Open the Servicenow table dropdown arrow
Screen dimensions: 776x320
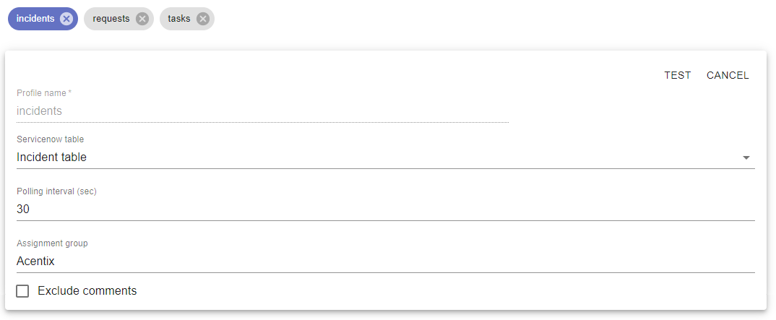(x=746, y=157)
